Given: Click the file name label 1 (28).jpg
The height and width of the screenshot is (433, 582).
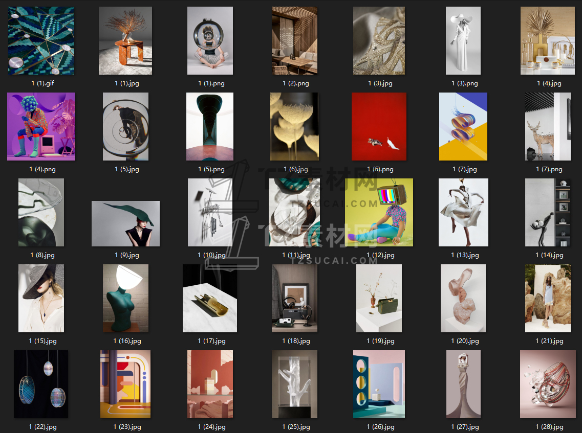Looking at the screenshot, I should (549, 427).
